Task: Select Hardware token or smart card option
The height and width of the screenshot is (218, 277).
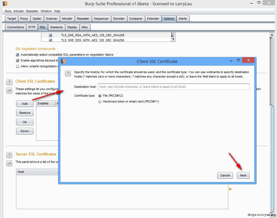Action: pos(100,102)
